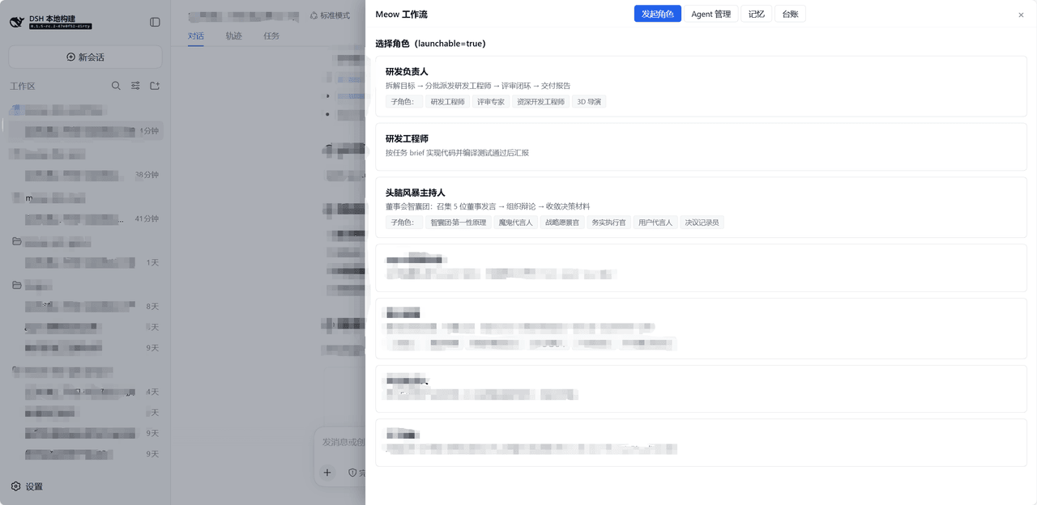The image size is (1037, 505).
Task: Close the Meow 工作流 panel
Action: [x=1021, y=15]
